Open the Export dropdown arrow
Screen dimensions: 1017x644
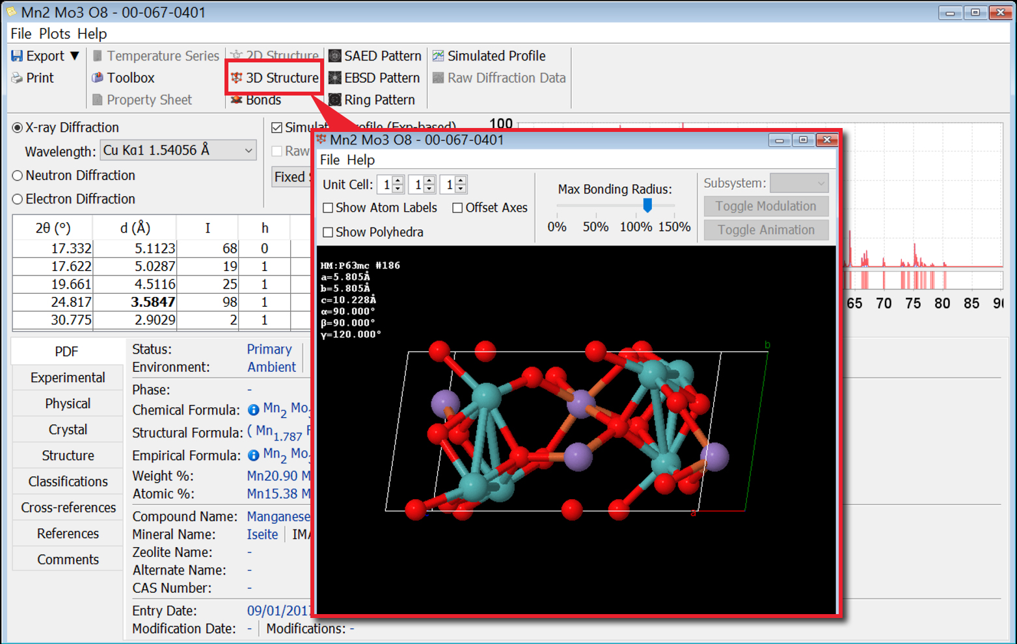point(75,56)
